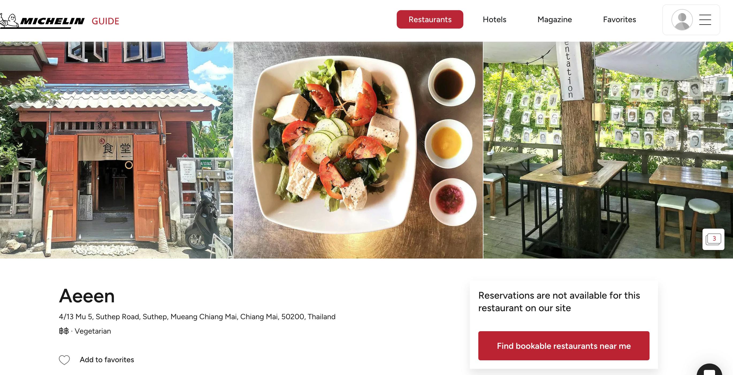View the tofu salad dish photo
The height and width of the screenshot is (375, 733).
[x=358, y=150]
